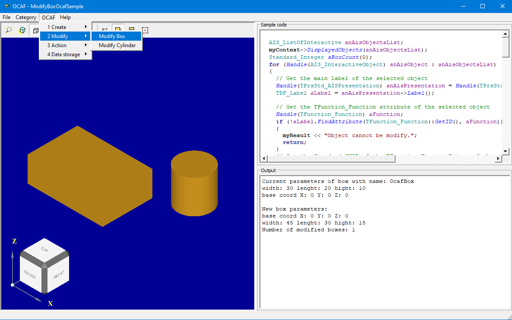Open the Help menu
This screenshot has width=512, height=320.
65,17
